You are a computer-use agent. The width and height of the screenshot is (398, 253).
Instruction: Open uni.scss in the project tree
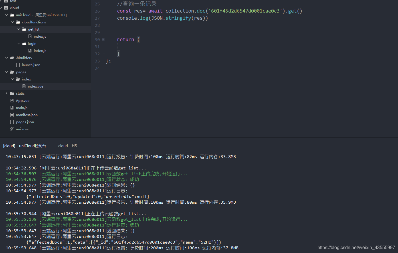(x=22, y=129)
